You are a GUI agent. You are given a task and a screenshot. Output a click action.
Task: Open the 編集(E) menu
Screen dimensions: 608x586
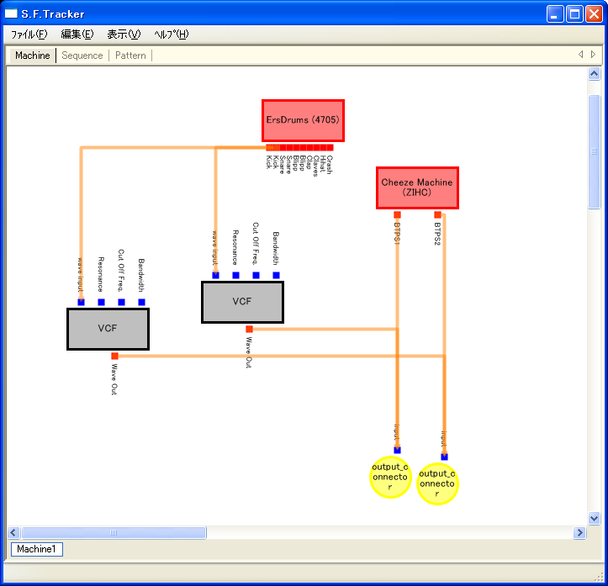77,34
